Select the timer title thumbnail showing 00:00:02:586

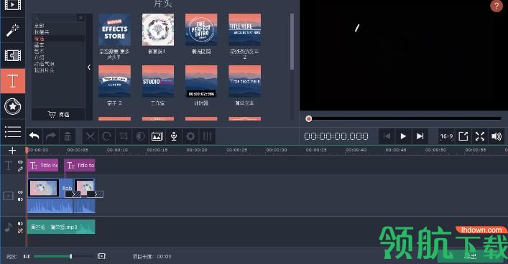click(201, 81)
